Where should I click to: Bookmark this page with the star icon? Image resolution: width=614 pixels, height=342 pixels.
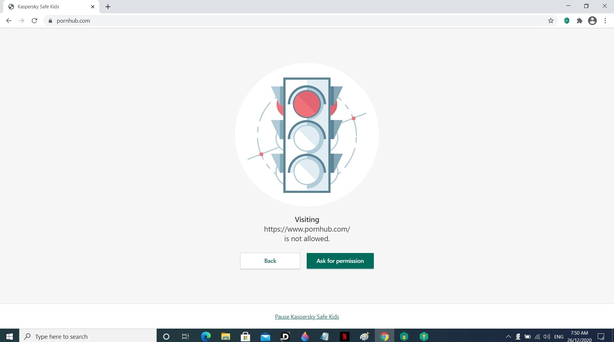tap(551, 21)
